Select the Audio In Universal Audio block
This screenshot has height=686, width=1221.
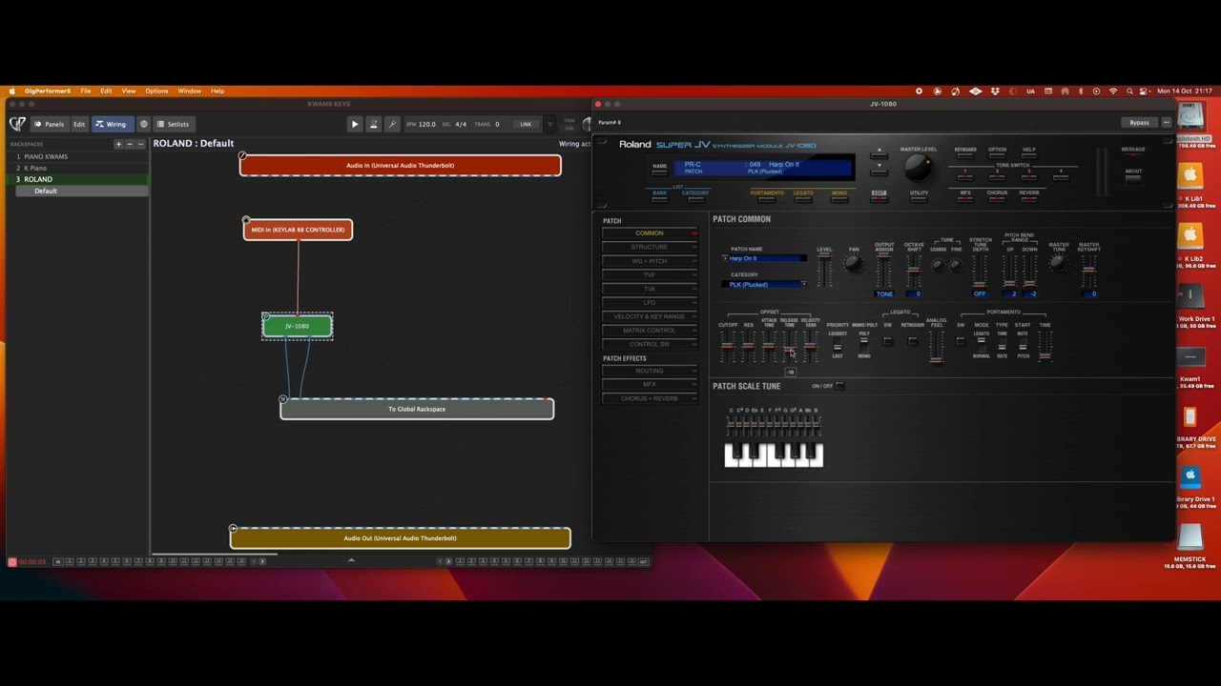pyautogui.click(x=401, y=166)
